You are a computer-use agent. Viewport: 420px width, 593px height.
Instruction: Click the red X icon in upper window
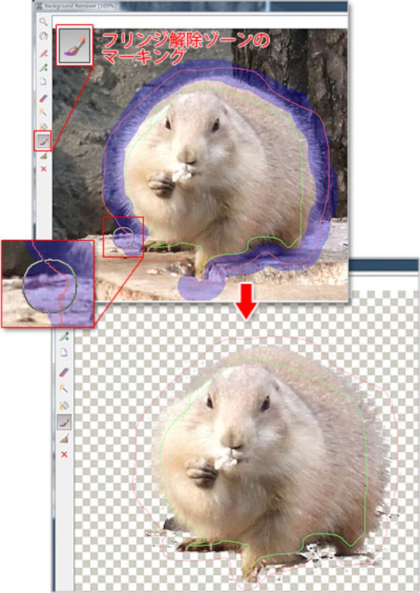pos(44,169)
